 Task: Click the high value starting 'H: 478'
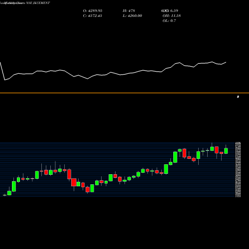click(x=129, y=11)
